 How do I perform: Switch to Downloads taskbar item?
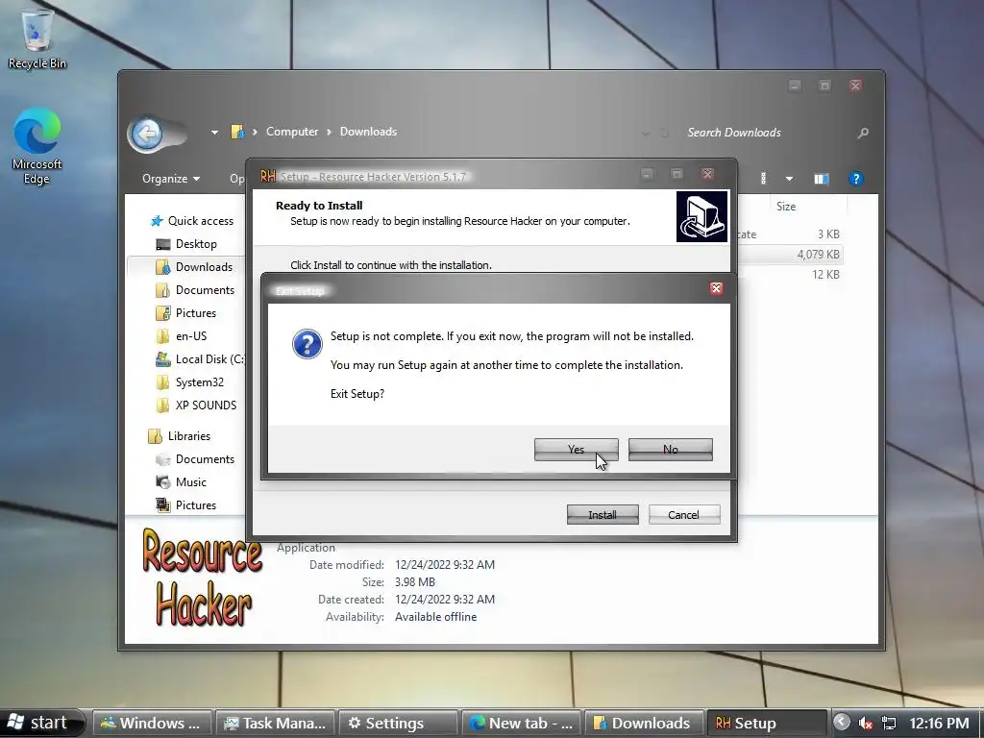[x=644, y=724]
